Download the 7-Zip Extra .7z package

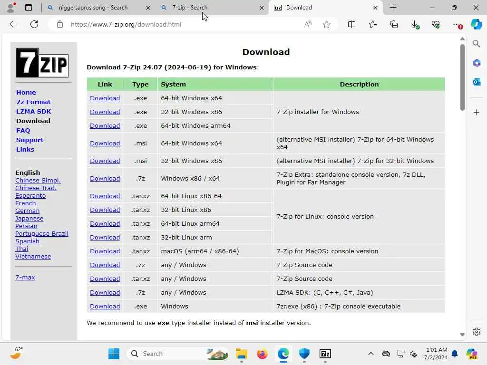click(x=105, y=179)
